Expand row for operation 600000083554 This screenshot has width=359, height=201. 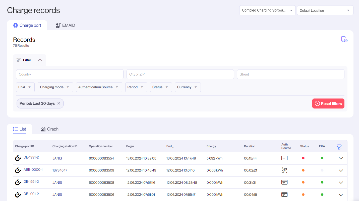tap(341, 158)
